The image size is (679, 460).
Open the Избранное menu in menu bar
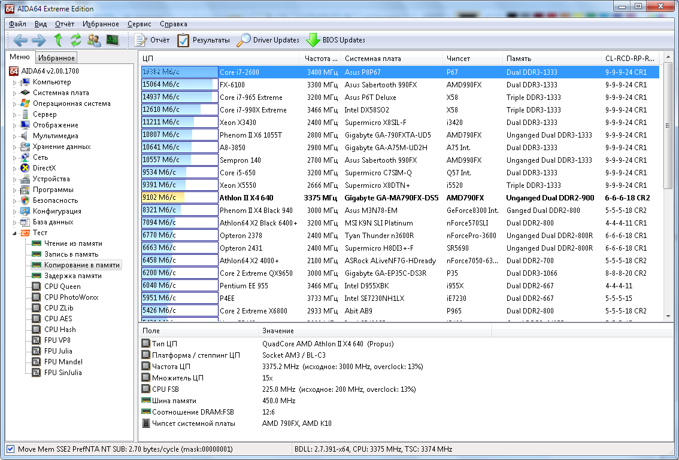click(x=101, y=25)
